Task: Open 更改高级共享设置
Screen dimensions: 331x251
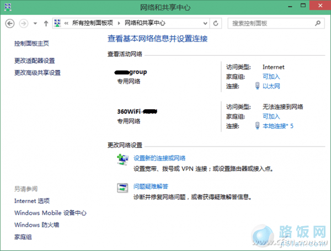Action: [x=38, y=73]
